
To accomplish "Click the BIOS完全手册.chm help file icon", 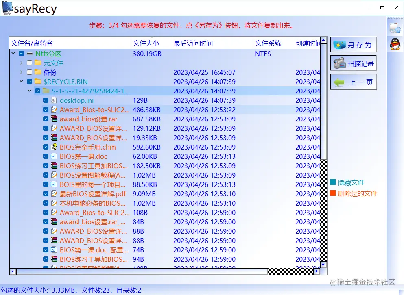I will tap(54, 147).
